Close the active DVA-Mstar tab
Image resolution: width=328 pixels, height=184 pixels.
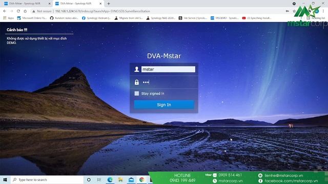pos(100,4)
